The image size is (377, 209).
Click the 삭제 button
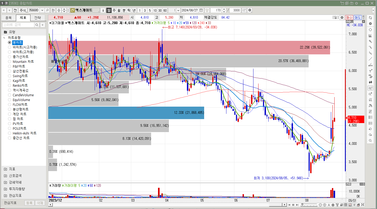(40, 203)
